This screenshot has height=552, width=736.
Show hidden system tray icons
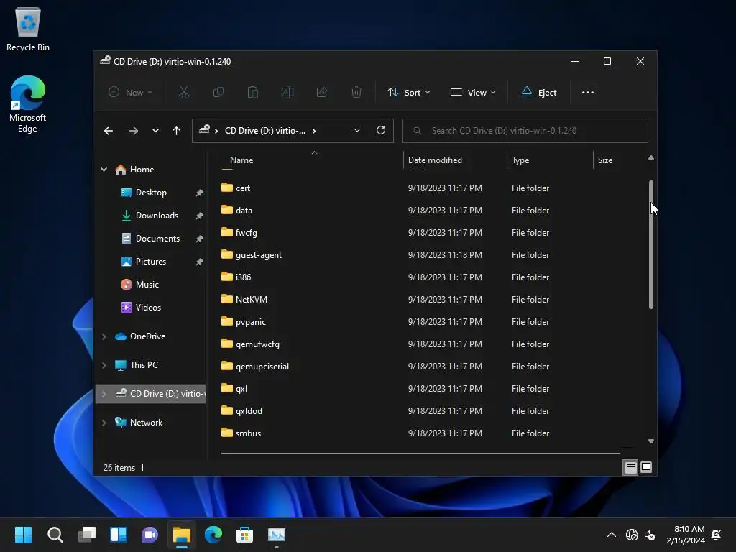(612, 535)
